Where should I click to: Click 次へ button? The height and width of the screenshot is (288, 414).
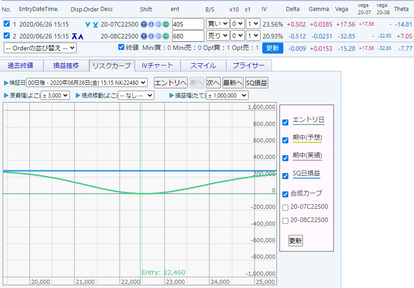[x=213, y=83]
